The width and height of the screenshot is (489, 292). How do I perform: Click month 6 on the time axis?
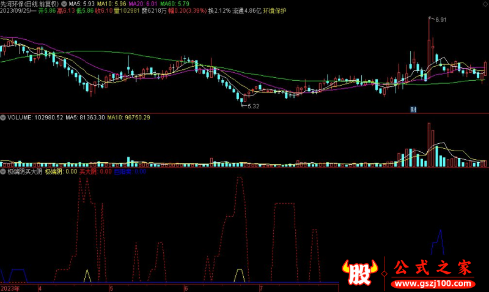pyautogui.click(x=186, y=288)
